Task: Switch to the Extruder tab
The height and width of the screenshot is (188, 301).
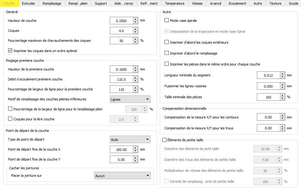Action: tap(28, 3)
